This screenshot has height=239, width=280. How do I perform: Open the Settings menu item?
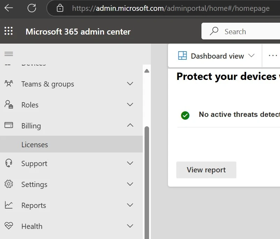[71, 184]
